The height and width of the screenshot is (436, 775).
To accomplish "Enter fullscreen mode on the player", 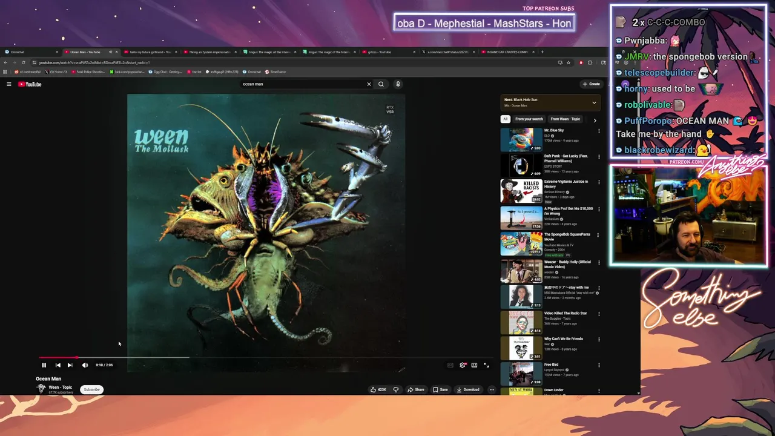I will (486, 365).
